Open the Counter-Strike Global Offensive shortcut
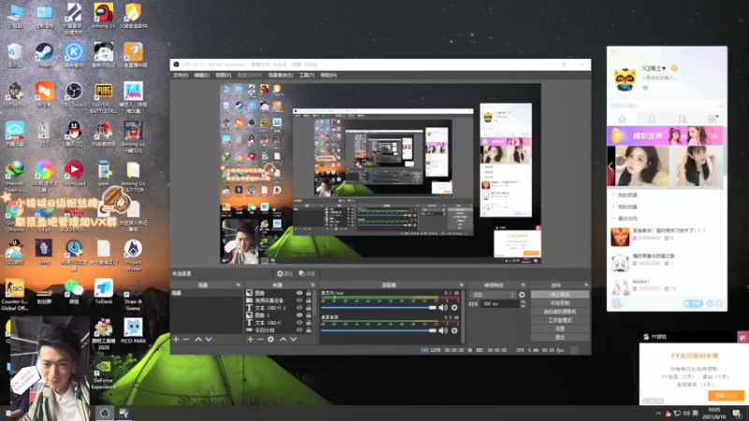The height and width of the screenshot is (421, 749). [x=15, y=295]
